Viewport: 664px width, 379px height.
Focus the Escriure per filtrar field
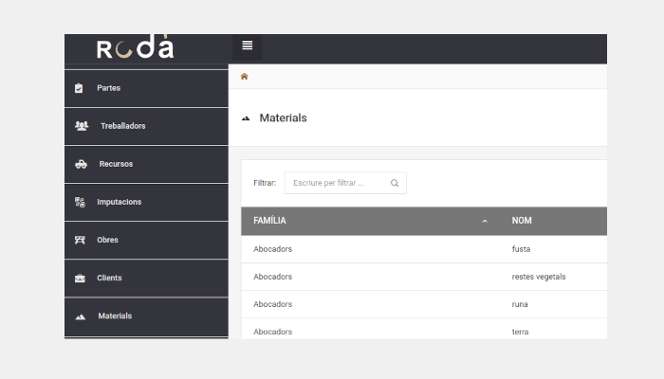345,183
